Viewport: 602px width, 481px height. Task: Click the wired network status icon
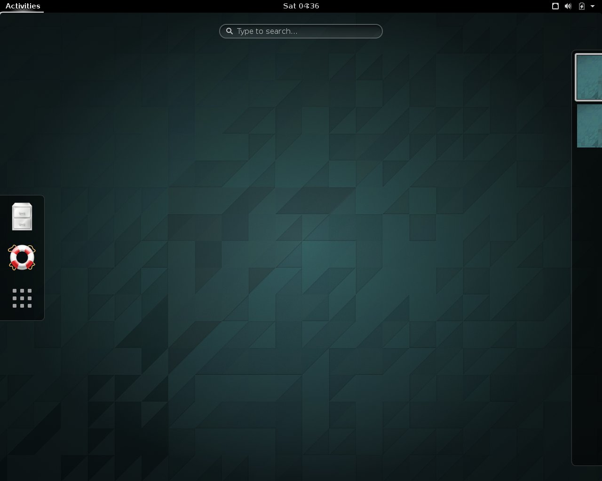click(x=555, y=6)
